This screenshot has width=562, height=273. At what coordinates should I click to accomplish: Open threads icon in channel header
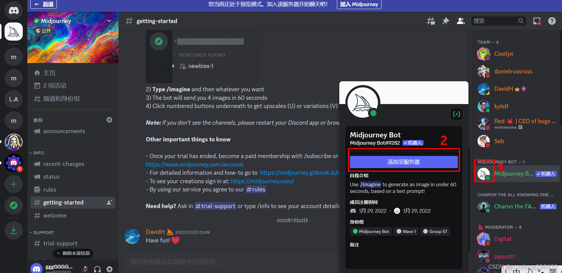pyautogui.click(x=431, y=21)
